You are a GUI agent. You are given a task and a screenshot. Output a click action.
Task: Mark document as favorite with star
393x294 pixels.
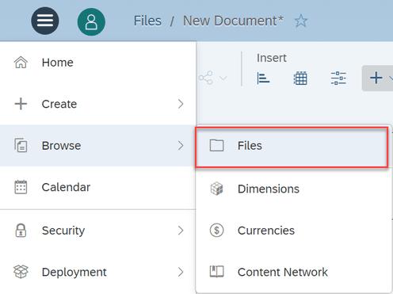tap(301, 21)
